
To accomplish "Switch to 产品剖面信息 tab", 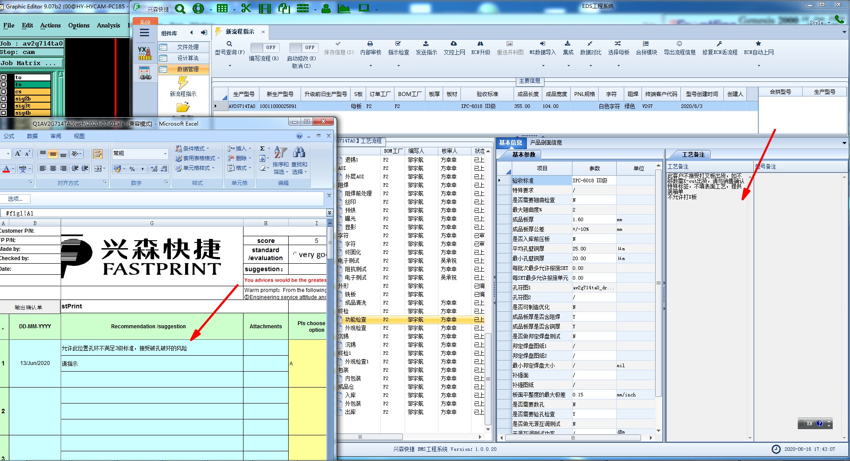I will pos(546,142).
